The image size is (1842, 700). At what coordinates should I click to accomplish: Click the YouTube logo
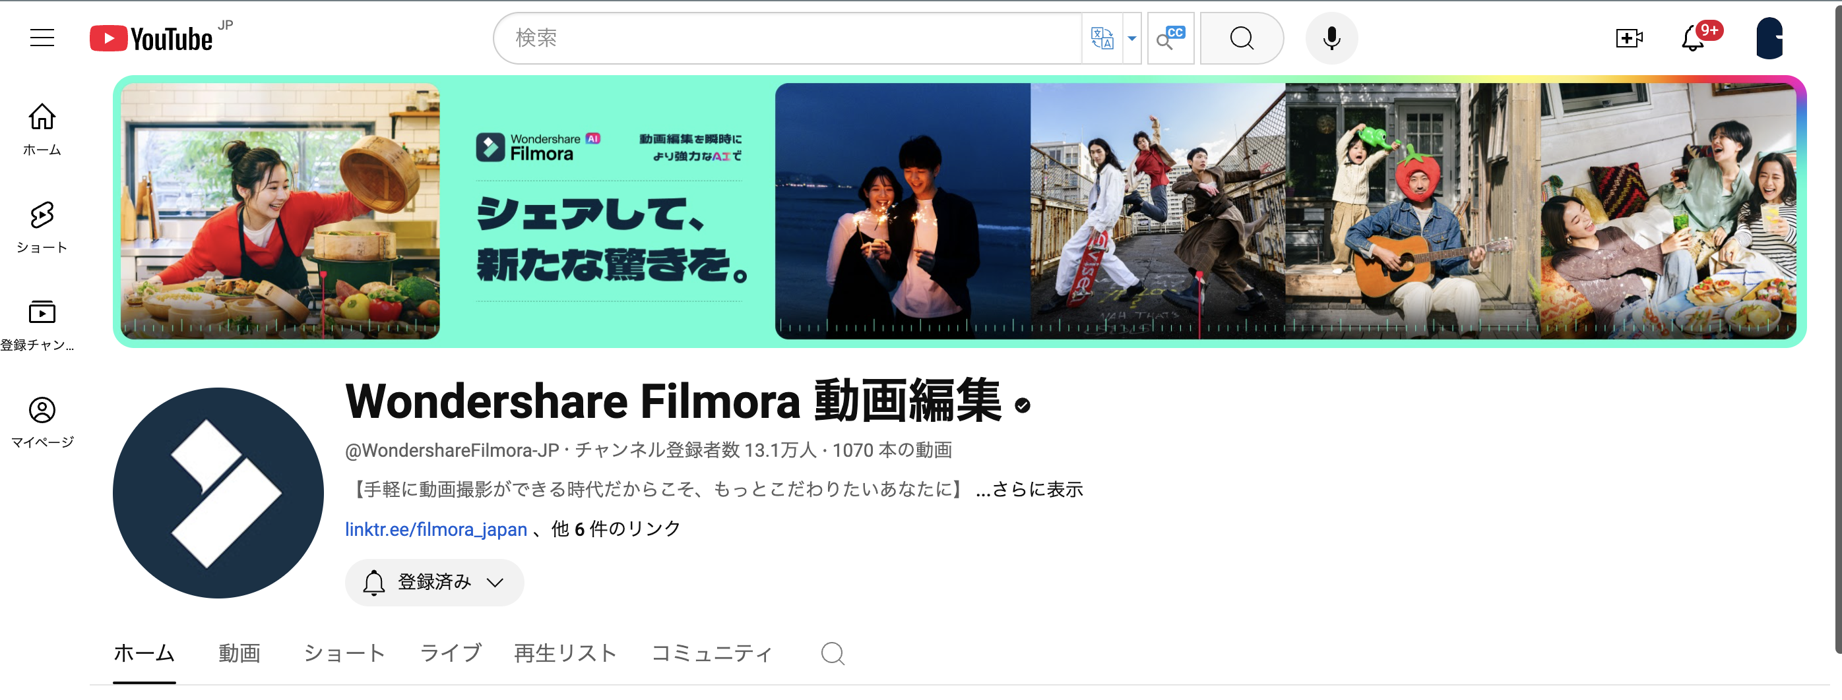coord(152,39)
